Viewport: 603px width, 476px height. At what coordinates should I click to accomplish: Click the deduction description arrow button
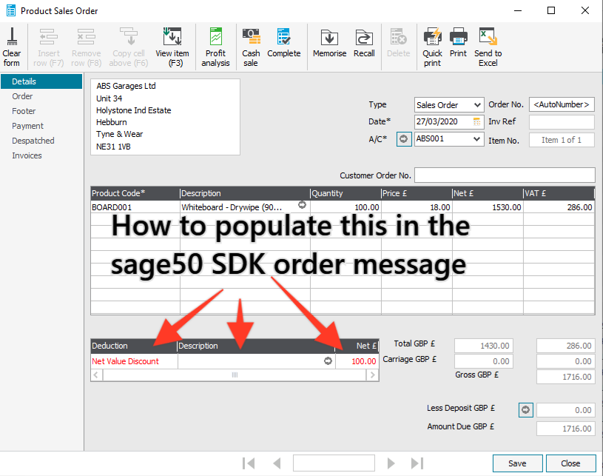tap(328, 361)
